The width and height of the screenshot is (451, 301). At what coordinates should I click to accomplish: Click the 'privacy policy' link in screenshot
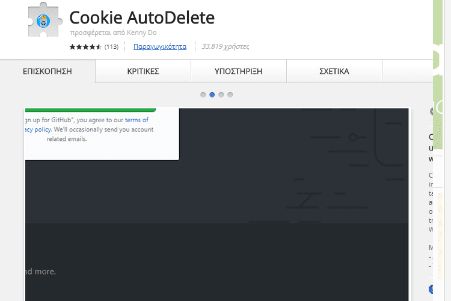[x=38, y=129]
